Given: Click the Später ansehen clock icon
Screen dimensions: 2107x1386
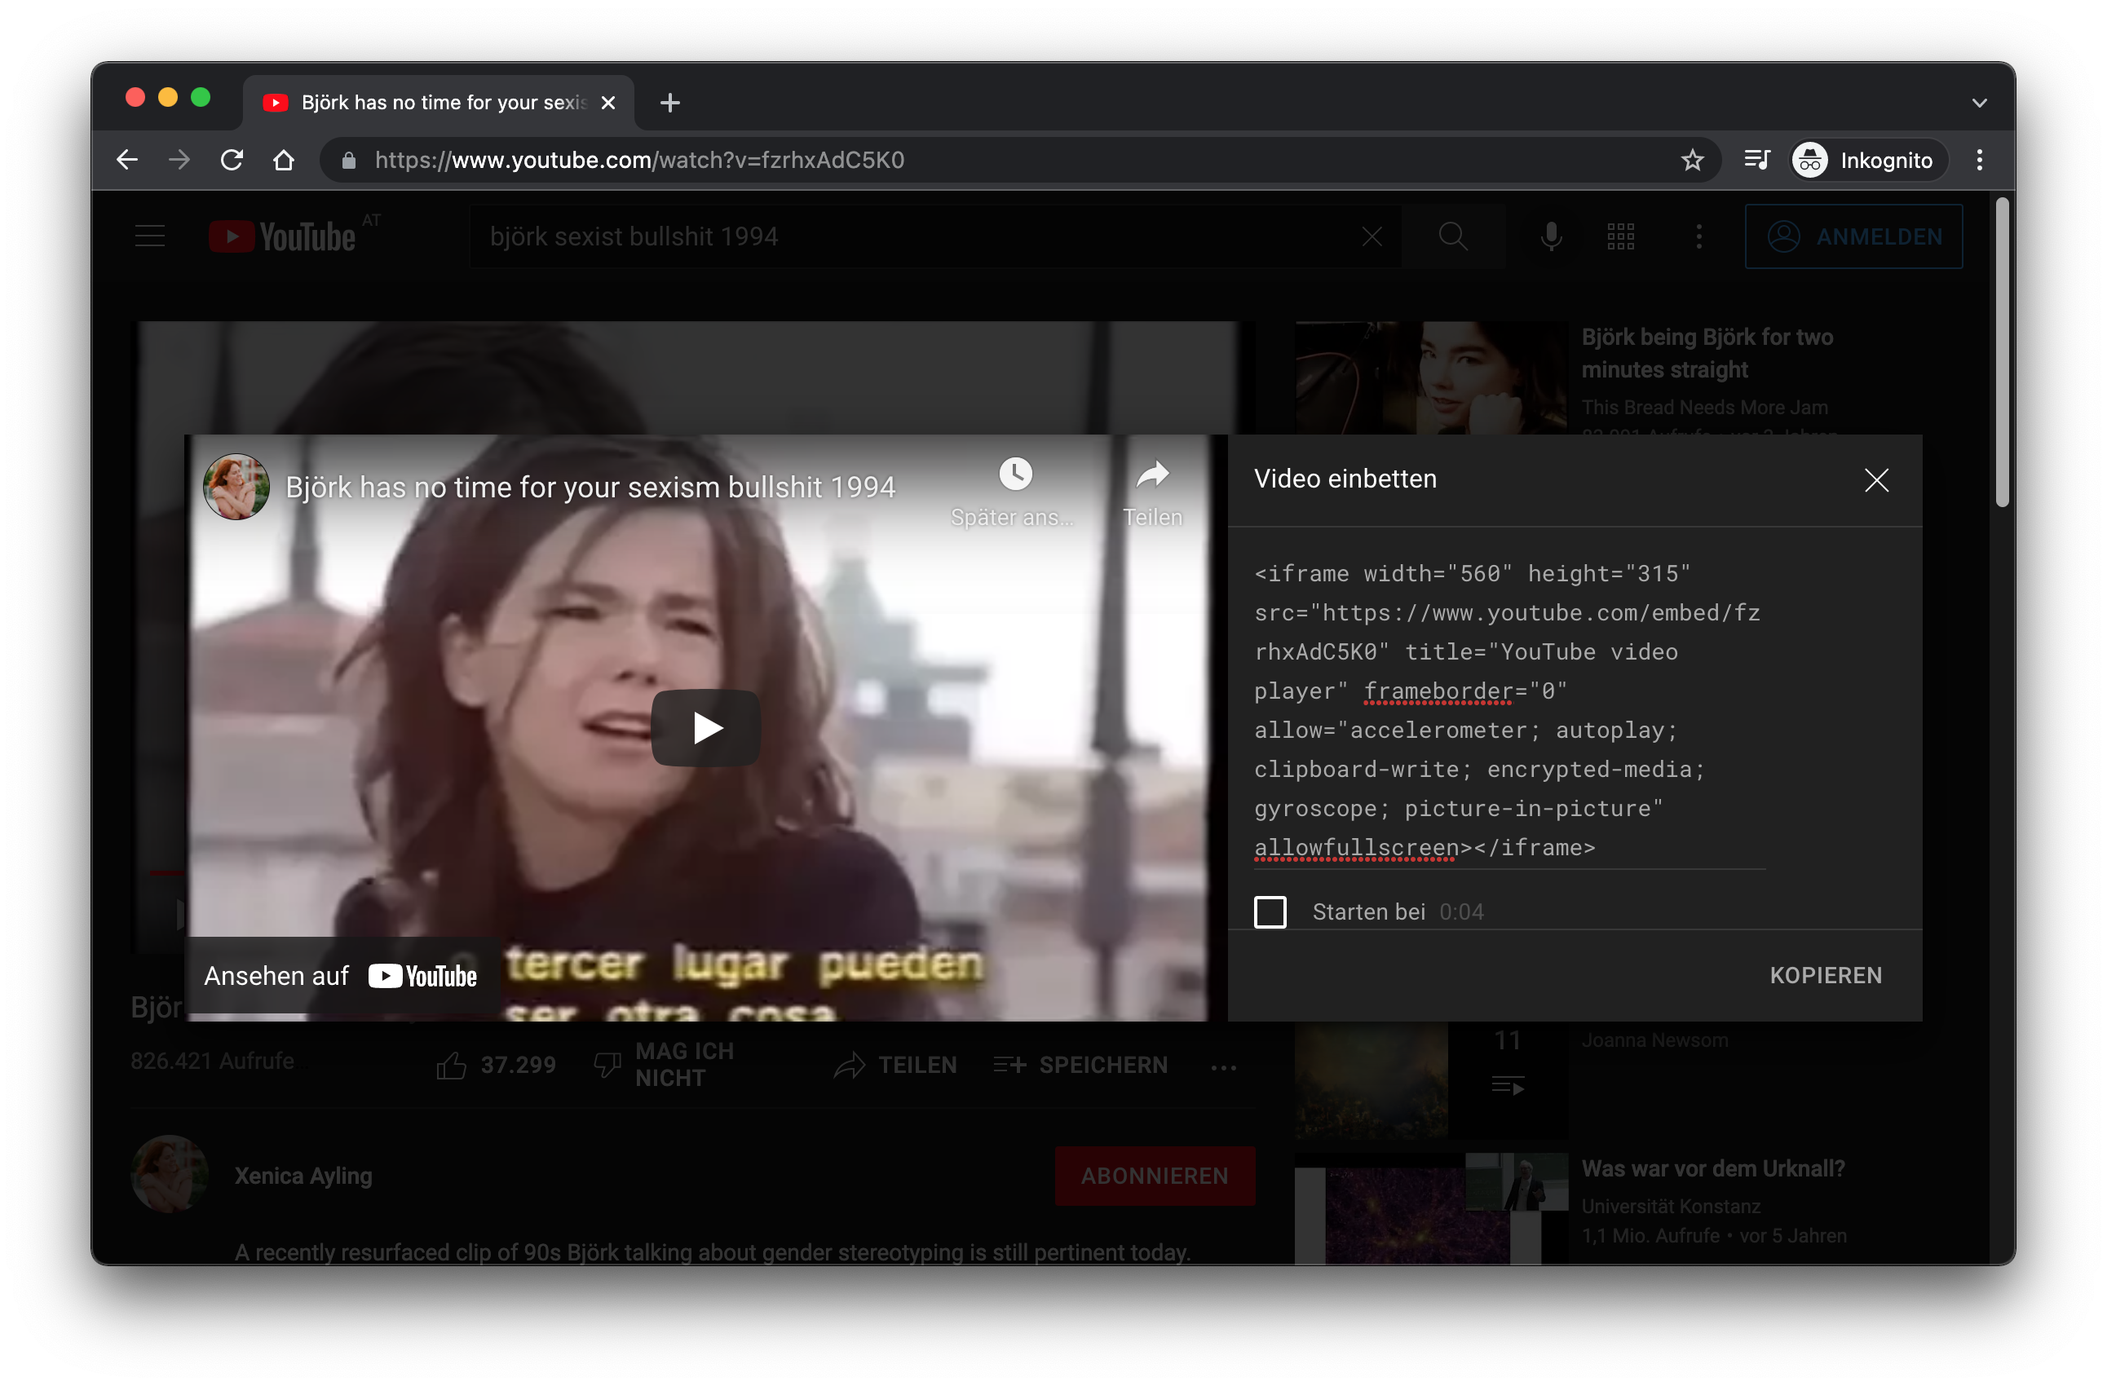Looking at the screenshot, I should [x=1014, y=475].
